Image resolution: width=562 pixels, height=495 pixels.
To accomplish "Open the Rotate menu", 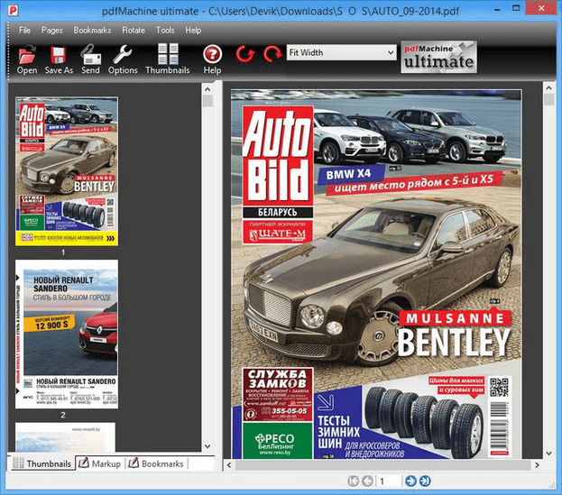I will coord(134,30).
